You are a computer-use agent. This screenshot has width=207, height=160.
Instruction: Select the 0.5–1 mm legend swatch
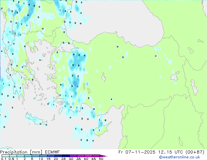pos(13,156)
